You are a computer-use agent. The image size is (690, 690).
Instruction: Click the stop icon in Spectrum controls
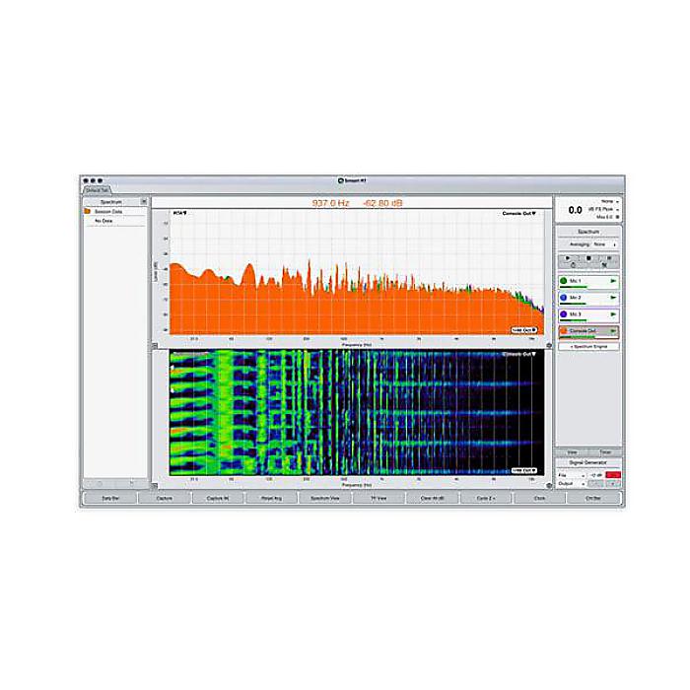(x=588, y=259)
